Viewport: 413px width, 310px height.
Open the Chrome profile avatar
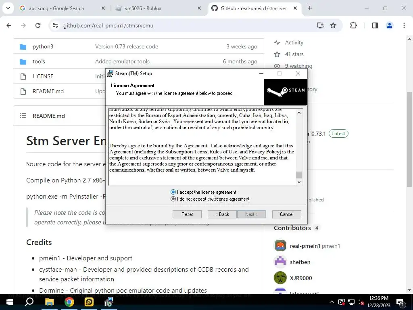[x=390, y=25]
